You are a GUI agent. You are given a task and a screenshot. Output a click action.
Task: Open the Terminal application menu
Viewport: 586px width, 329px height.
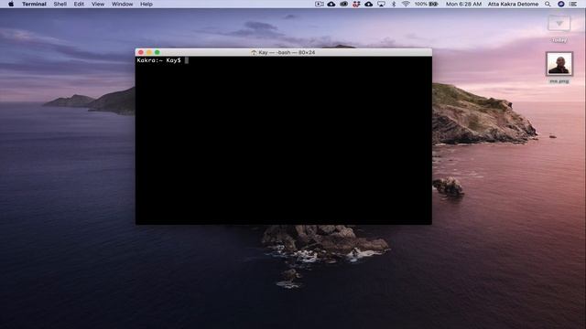[34, 4]
